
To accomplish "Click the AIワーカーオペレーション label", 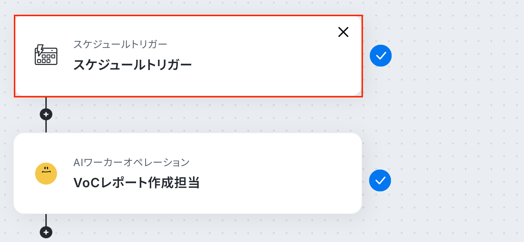I will click(131, 162).
